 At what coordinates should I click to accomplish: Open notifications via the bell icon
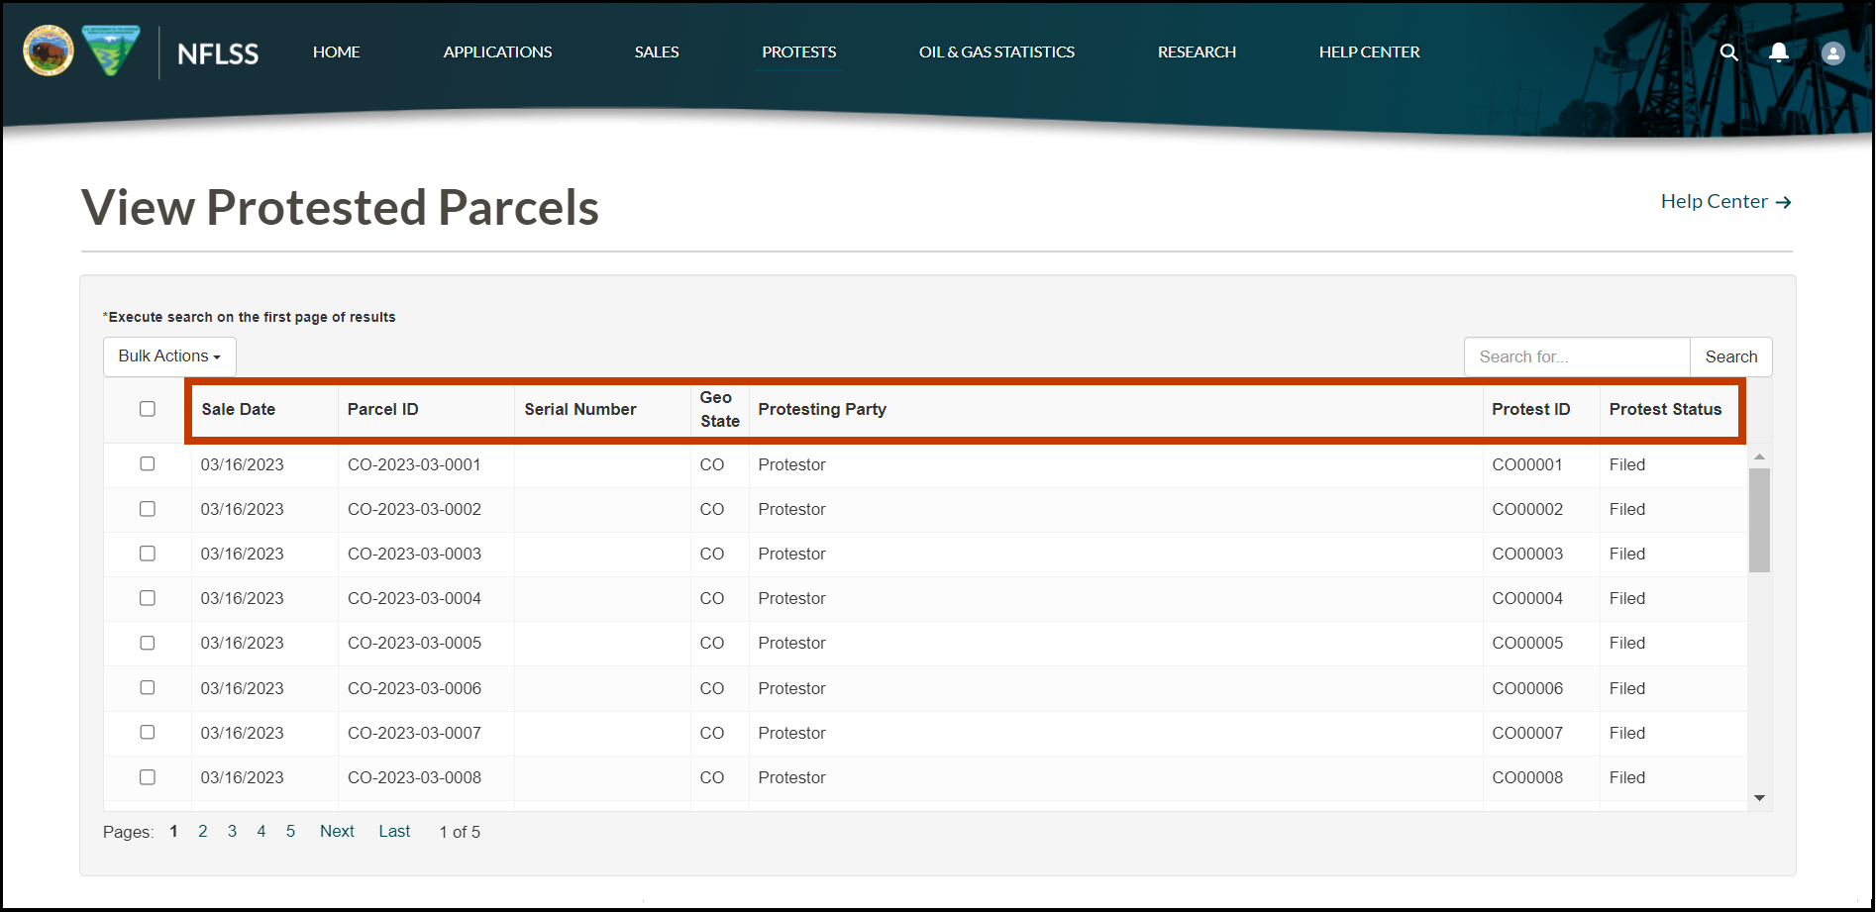(x=1779, y=52)
